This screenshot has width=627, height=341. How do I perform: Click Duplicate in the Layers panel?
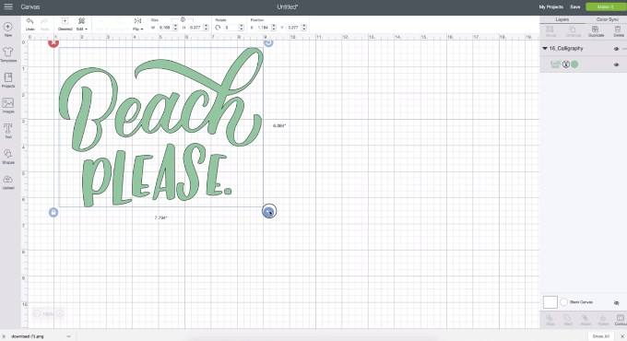[596, 31]
